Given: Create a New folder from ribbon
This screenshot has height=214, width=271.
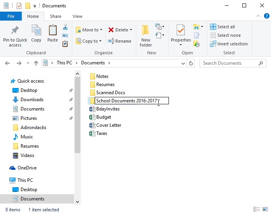Looking at the screenshot, I should 146,36.
